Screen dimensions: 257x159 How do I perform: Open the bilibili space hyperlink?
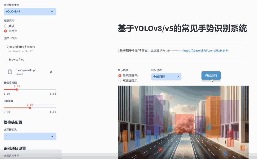coord(206,50)
